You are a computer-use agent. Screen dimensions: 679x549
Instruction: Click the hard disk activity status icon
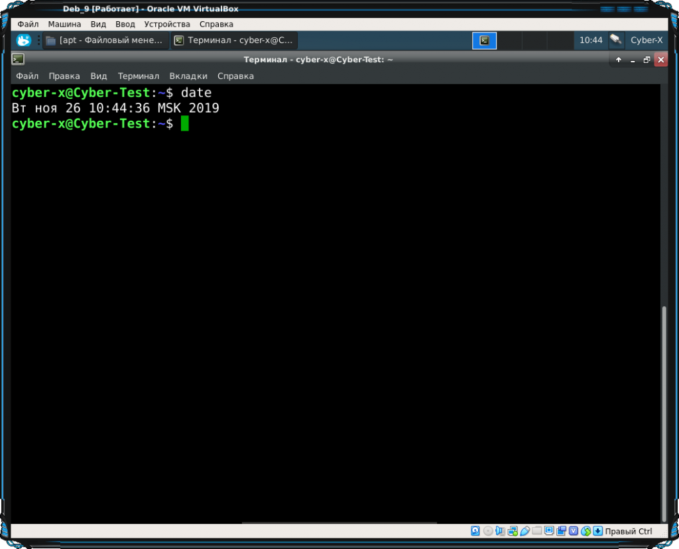(475, 531)
